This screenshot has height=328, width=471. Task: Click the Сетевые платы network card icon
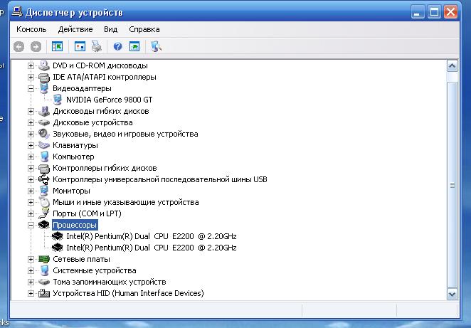(44, 259)
